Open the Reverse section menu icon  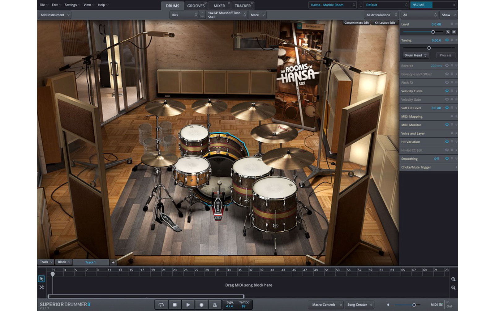pyautogui.click(x=452, y=65)
